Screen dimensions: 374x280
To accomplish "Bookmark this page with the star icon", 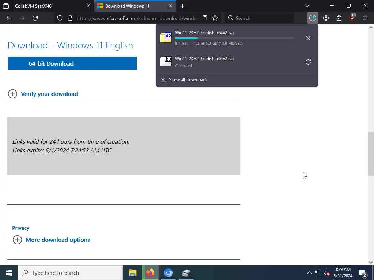I will 215,18.
